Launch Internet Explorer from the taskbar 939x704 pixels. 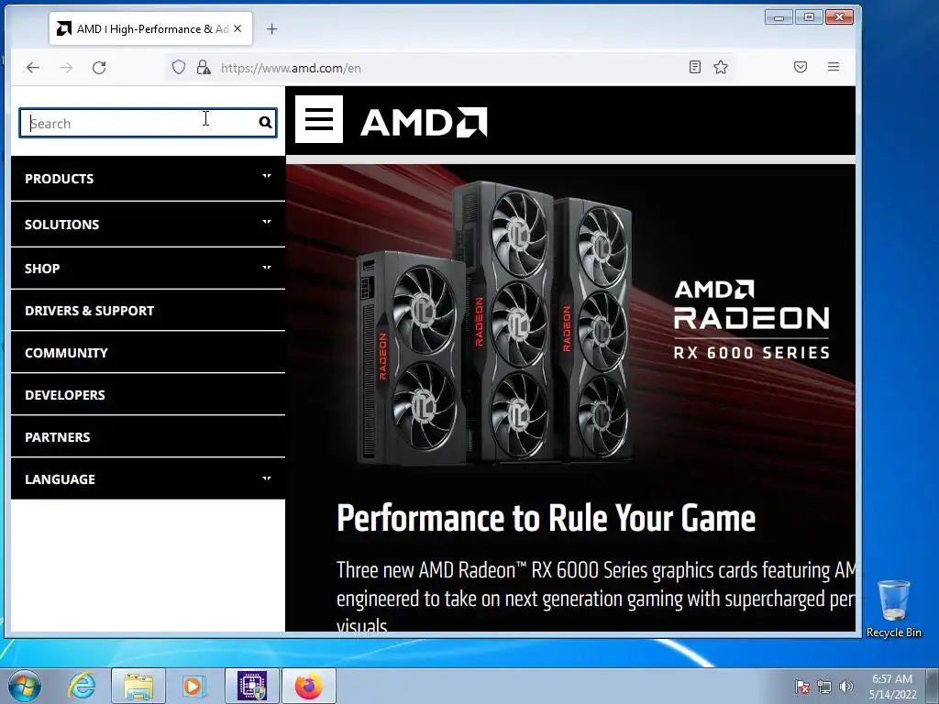click(x=82, y=686)
